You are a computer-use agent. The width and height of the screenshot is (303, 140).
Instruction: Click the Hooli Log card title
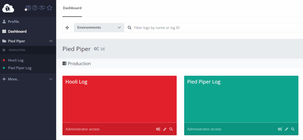(76, 82)
